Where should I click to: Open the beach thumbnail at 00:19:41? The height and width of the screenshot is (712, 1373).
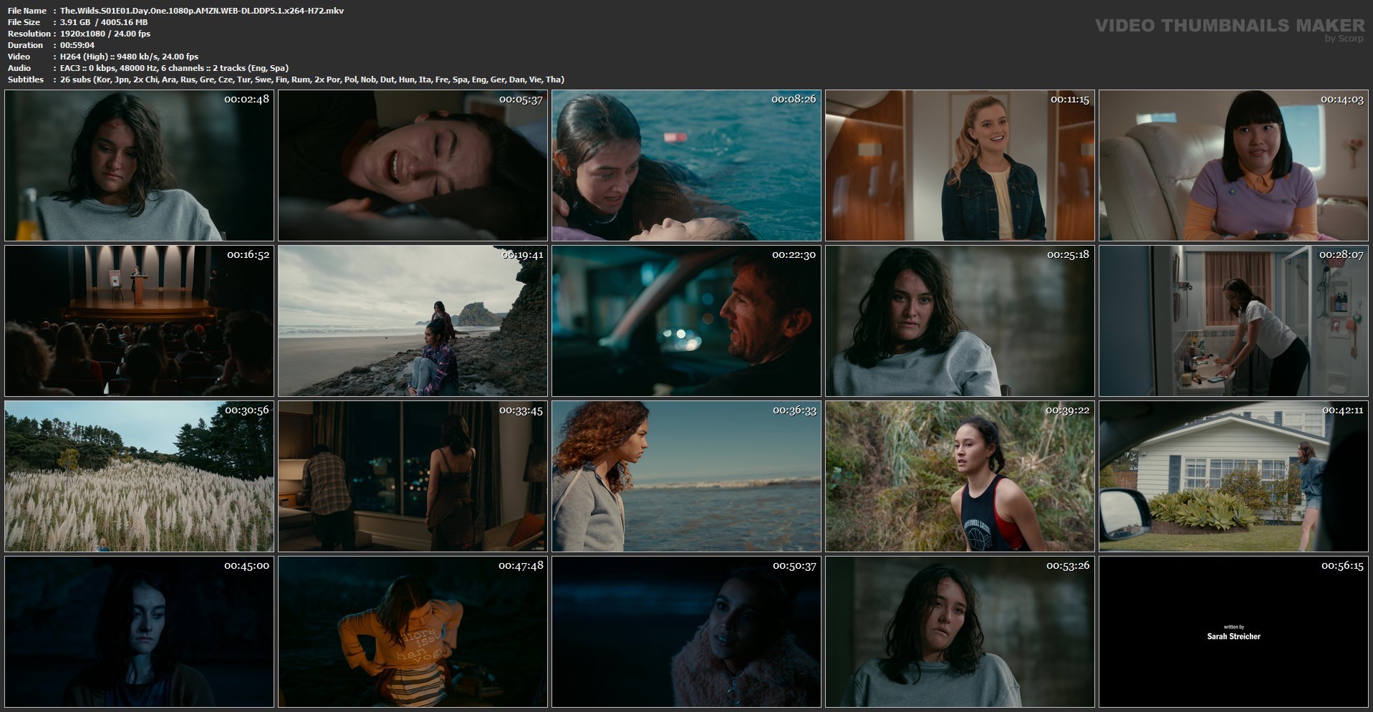413,321
